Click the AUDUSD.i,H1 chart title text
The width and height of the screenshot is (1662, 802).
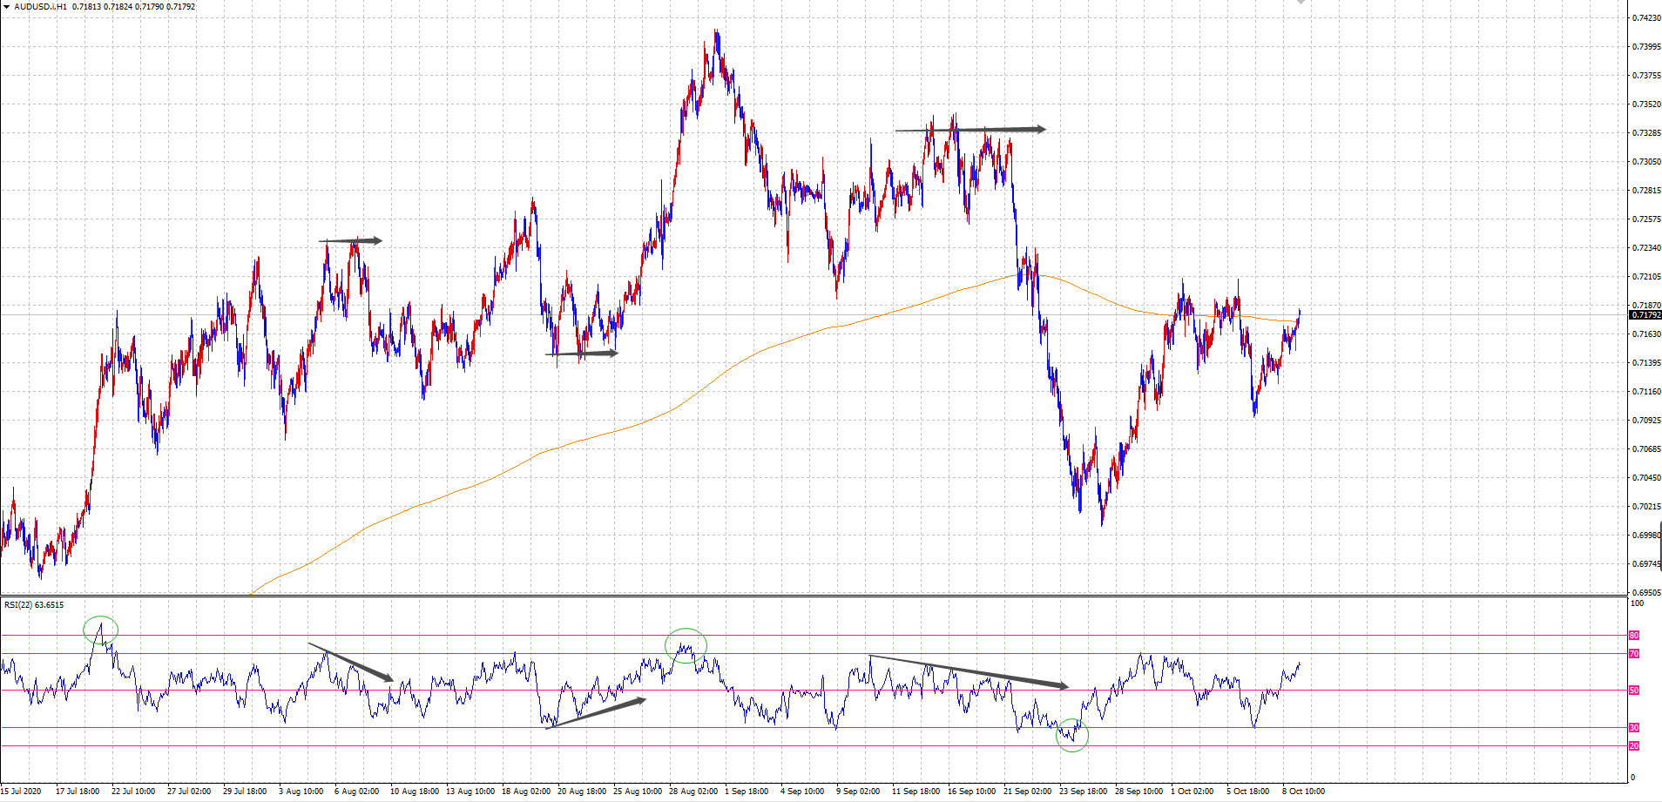coord(40,7)
